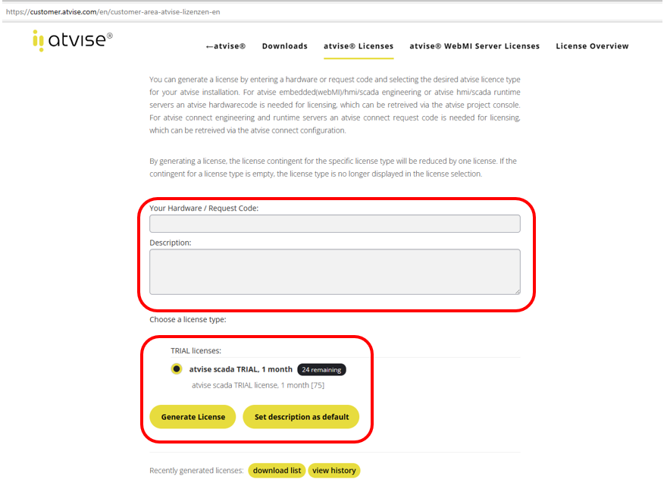Go back via the ←atvise® menu item
Image resolution: width=667 pixels, height=489 pixels.
pyautogui.click(x=225, y=46)
